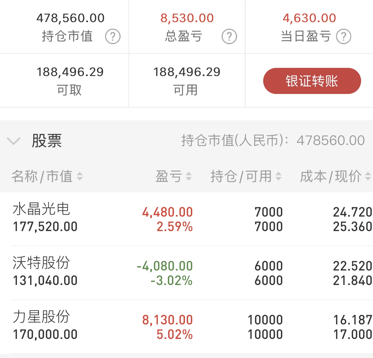The height and width of the screenshot is (358, 373).
Task: Tap 可用 balance amount
Action: tap(187, 72)
